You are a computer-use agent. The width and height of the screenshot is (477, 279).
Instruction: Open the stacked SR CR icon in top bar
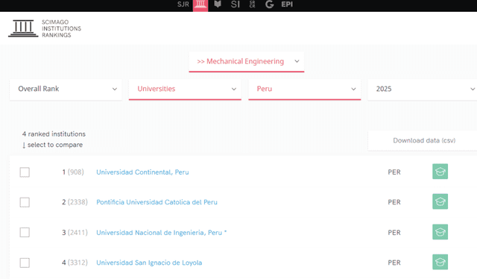pos(252,4)
